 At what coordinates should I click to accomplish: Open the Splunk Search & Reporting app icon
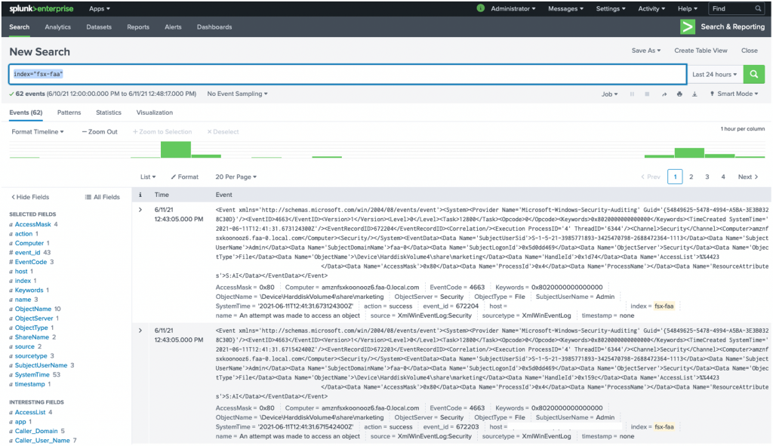click(687, 26)
